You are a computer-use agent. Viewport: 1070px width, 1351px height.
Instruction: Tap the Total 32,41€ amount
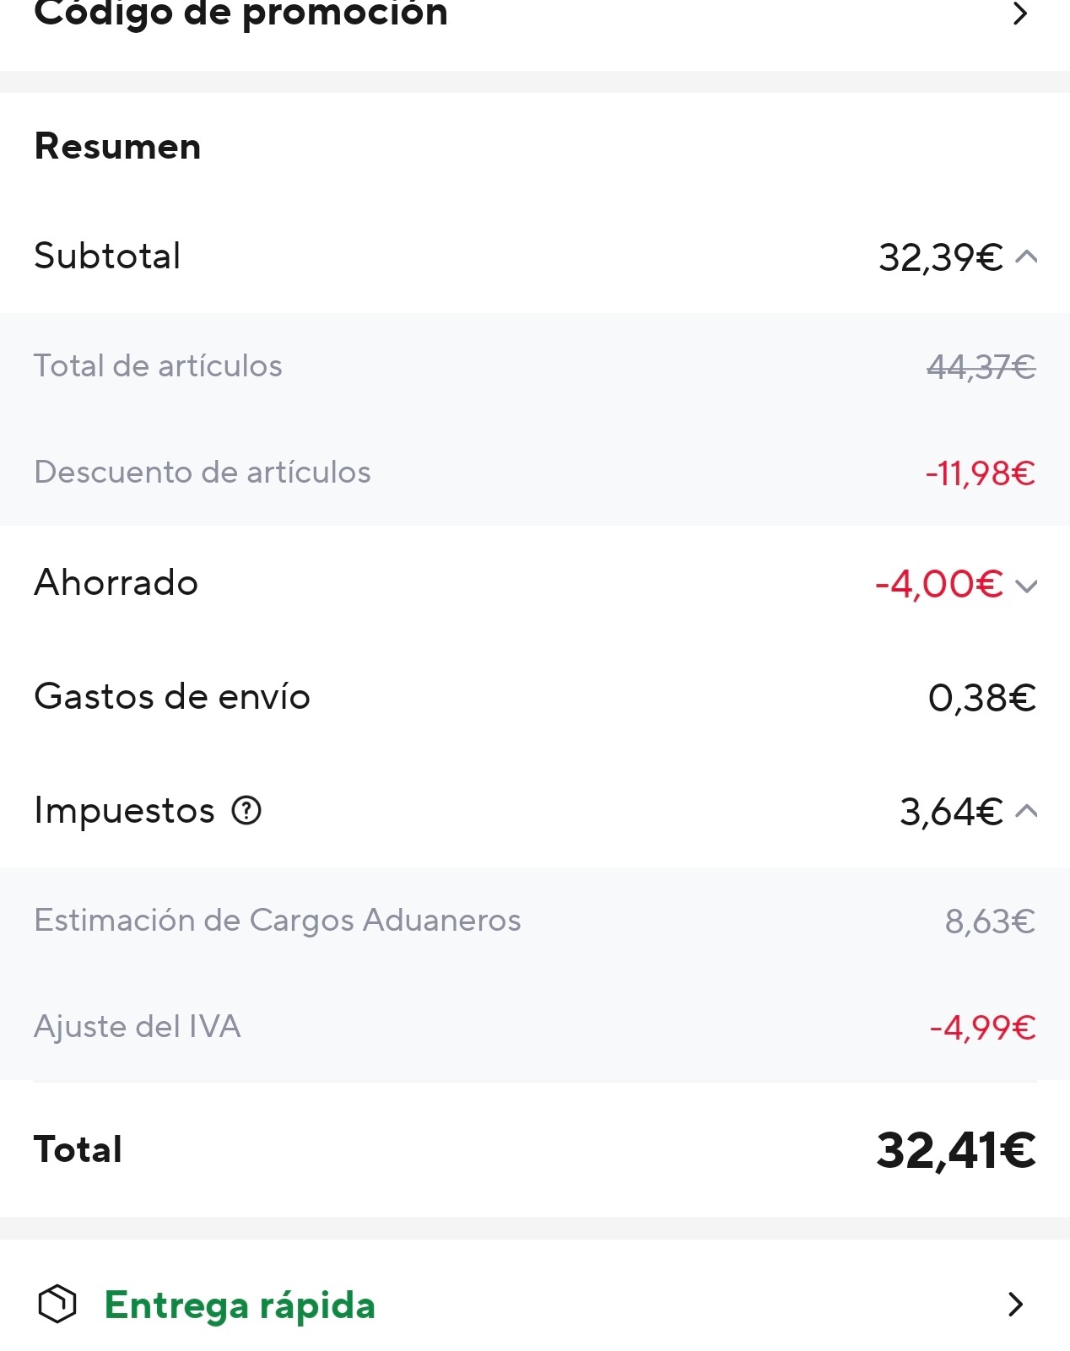pyautogui.click(x=955, y=1150)
